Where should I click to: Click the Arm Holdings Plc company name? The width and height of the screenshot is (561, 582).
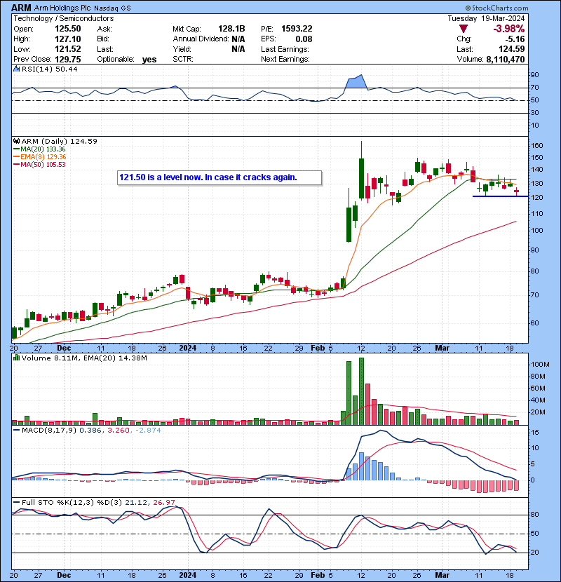click(62, 8)
